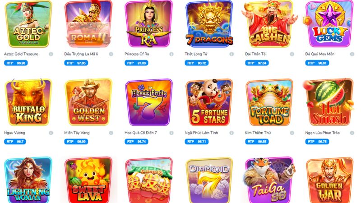Click the RTP 96.74 badge under Classic Fruits
361x203 pixels.
[136, 142]
